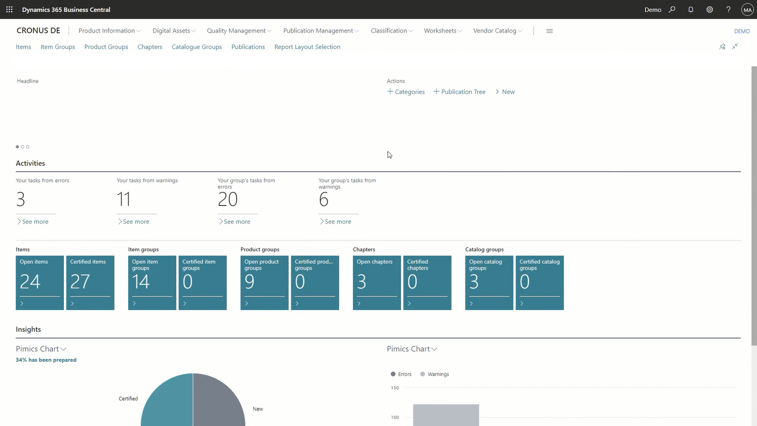This screenshot has height=426, width=757.
Task: Go to Chapters page
Action: tap(150, 47)
